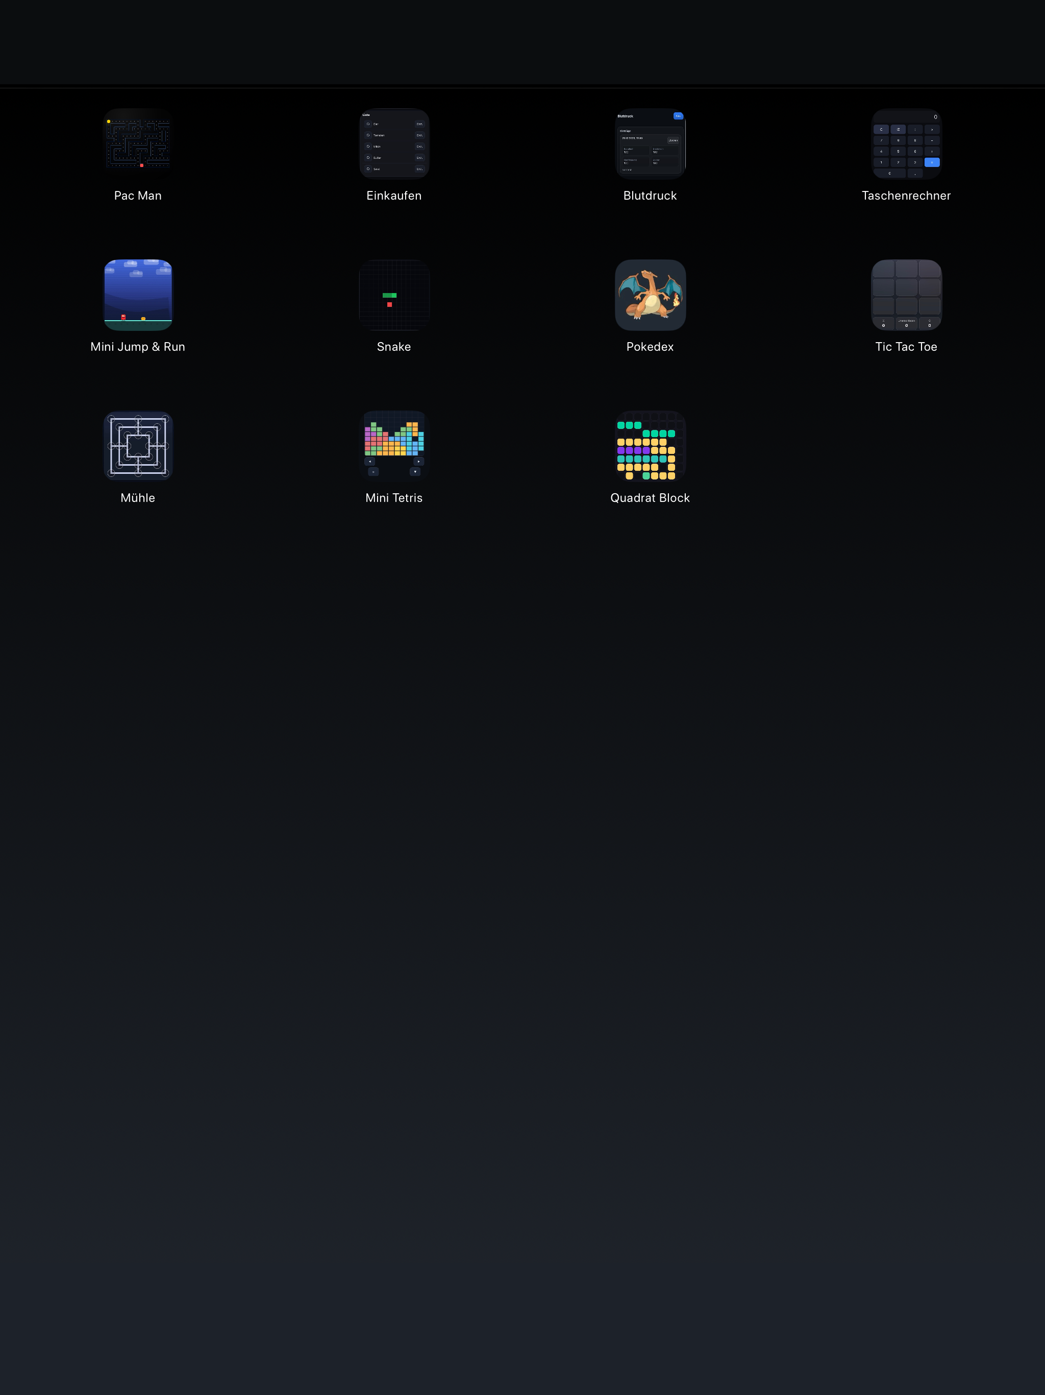The width and height of the screenshot is (1045, 1395).
Task: Open the Snake game icon
Action: tap(394, 295)
